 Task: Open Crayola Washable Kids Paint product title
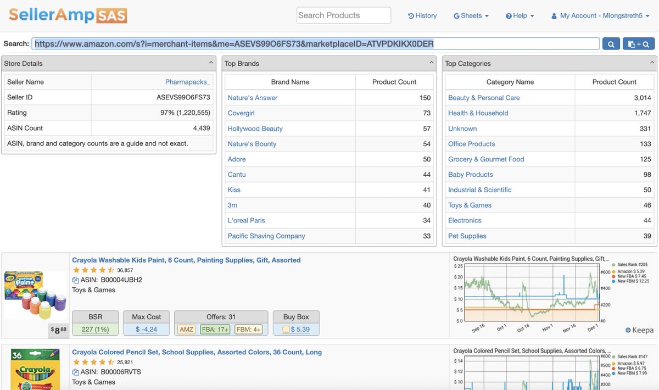pos(186,260)
